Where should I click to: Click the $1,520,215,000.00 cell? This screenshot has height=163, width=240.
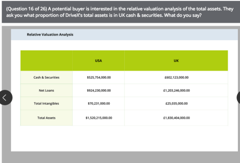coord(99,118)
